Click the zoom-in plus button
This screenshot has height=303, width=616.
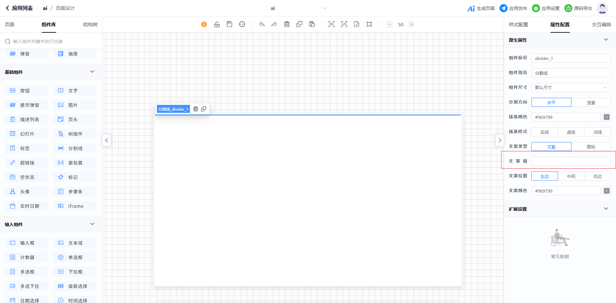(x=411, y=24)
